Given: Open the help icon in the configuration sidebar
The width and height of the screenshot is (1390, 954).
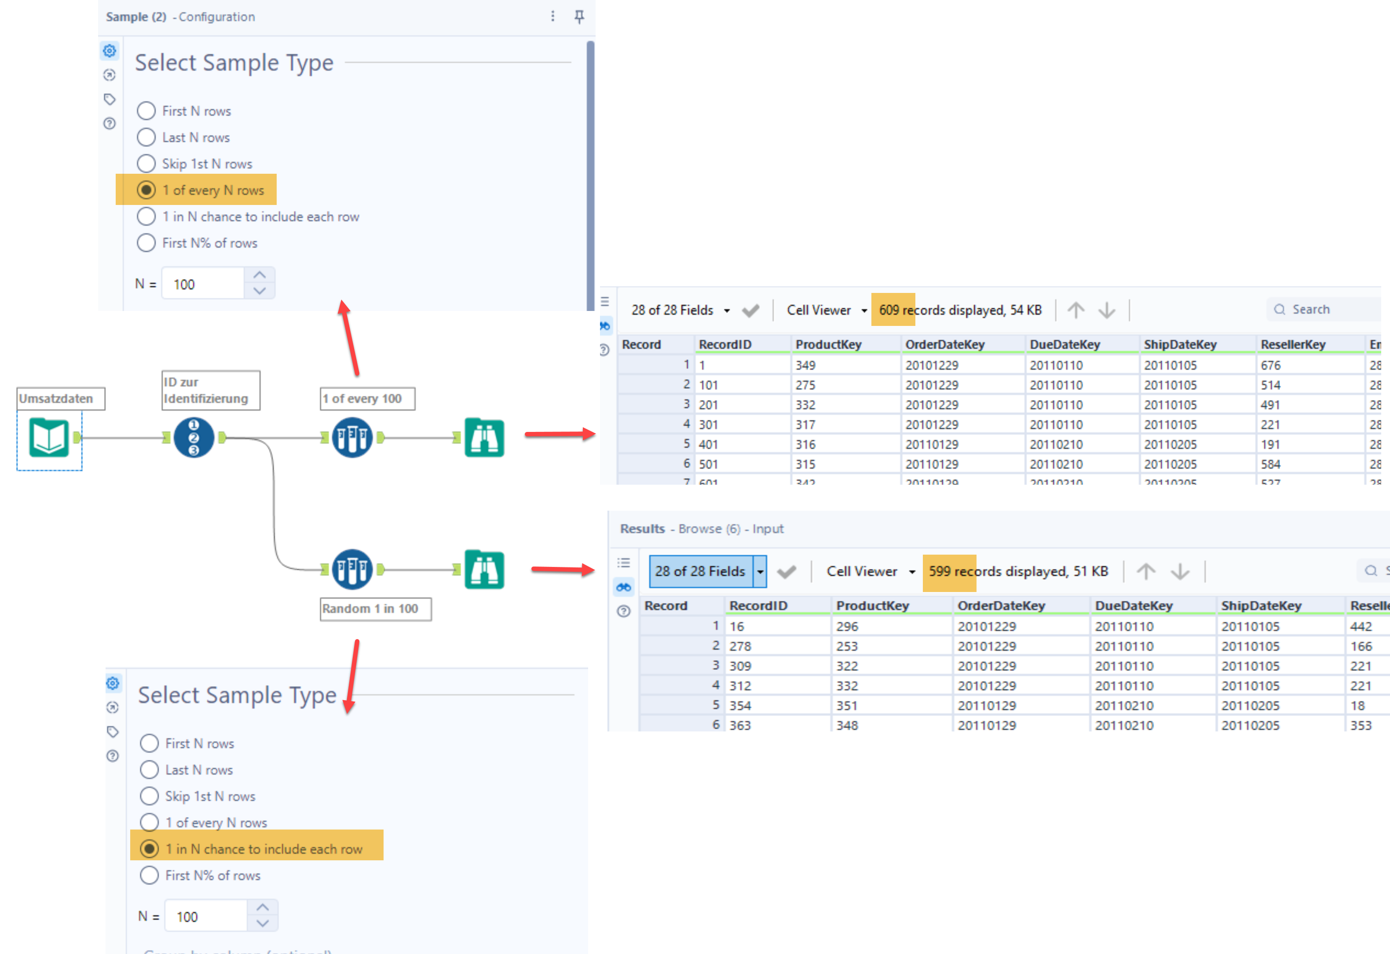Looking at the screenshot, I should pyautogui.click(x=110, y=124).
